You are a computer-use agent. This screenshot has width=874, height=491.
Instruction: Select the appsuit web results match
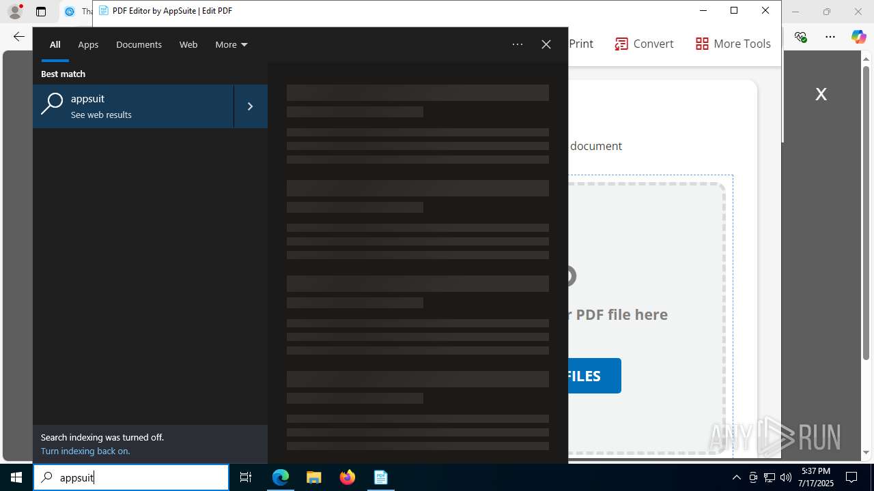point(133,106)
